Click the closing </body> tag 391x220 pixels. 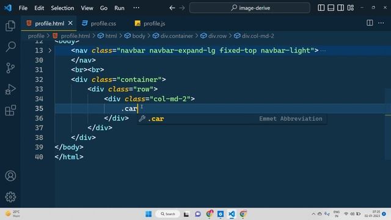point(69,147)
